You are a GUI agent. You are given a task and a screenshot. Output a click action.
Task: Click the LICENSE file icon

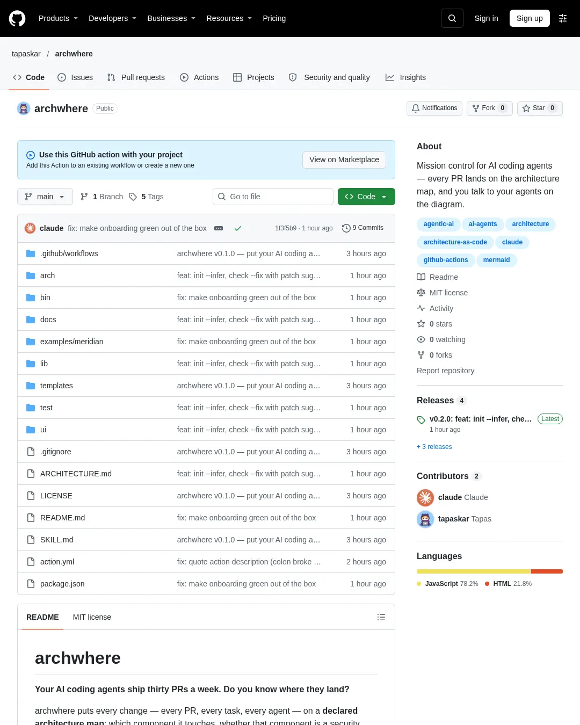coord(31,496)
